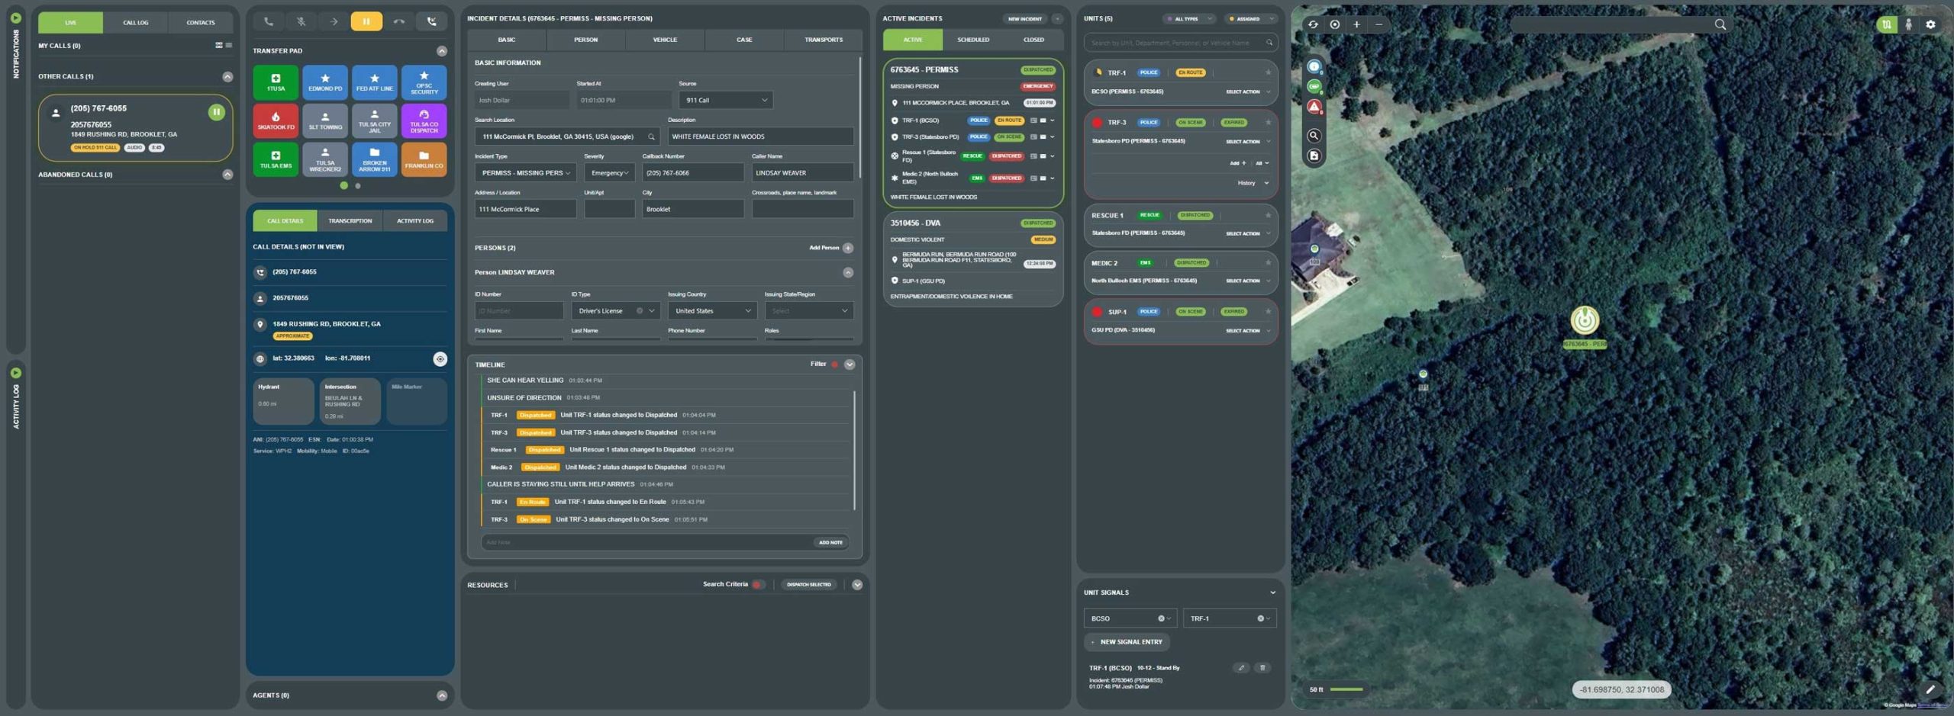The width and height of the screenshot is (1954, 716).
Task: Open the Severity Emergency dropdown
Action: 609,173
